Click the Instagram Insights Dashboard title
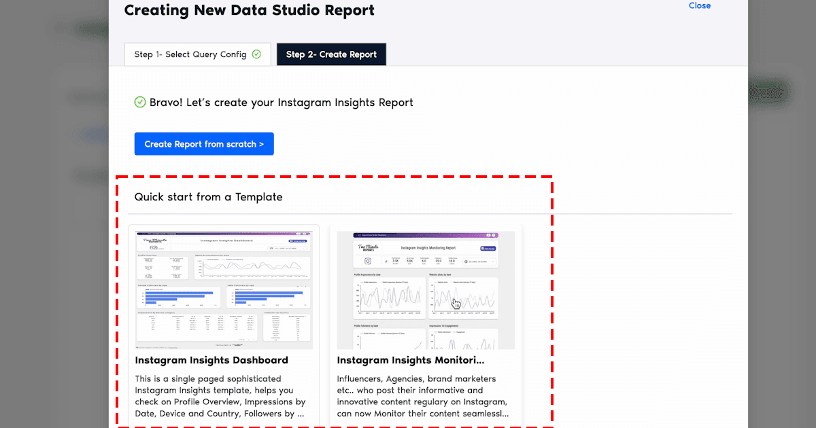This screenshot has height=428, width=816. click(211, 360)
